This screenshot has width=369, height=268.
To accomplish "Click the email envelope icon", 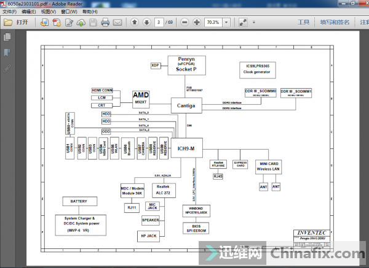I will pyautogui.click(x=117, y=22).
